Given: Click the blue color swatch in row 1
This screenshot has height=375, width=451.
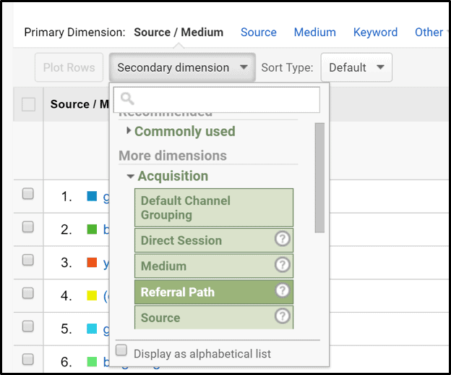Looking at the screenshot, I should (92, 196).
